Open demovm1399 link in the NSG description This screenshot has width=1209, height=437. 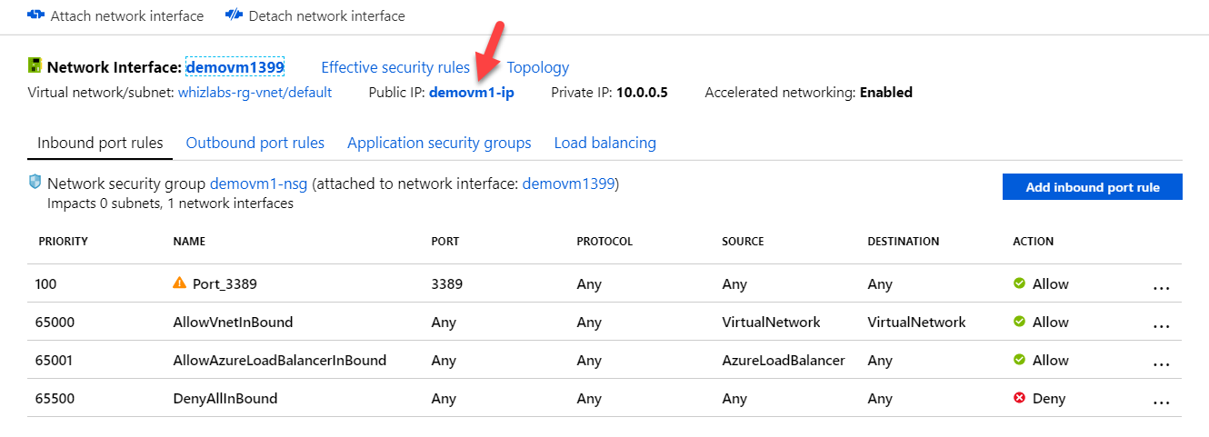tap(570, 184)
